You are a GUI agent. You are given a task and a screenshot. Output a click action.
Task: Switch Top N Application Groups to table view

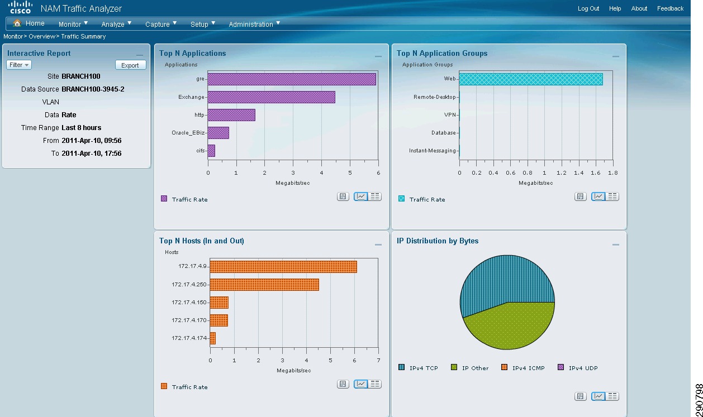[612, 196]
